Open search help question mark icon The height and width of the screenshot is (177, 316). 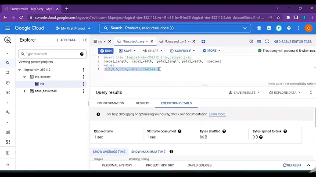coord(82,54)
